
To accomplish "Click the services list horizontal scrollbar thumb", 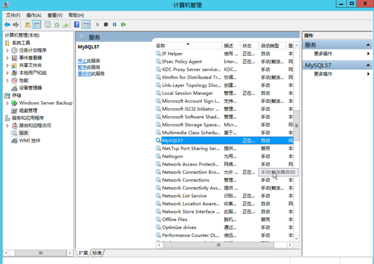I will pyautogui.click(x=219, y=245).
